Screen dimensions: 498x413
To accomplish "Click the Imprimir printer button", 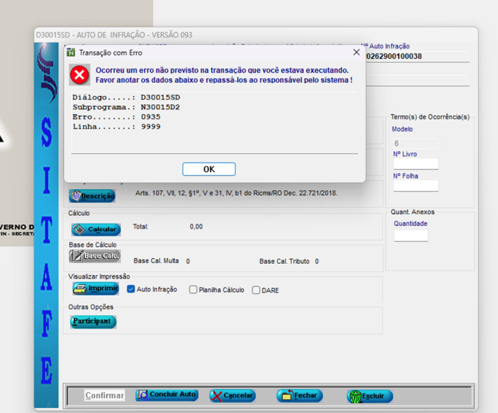I will click(x=96, y=288).
